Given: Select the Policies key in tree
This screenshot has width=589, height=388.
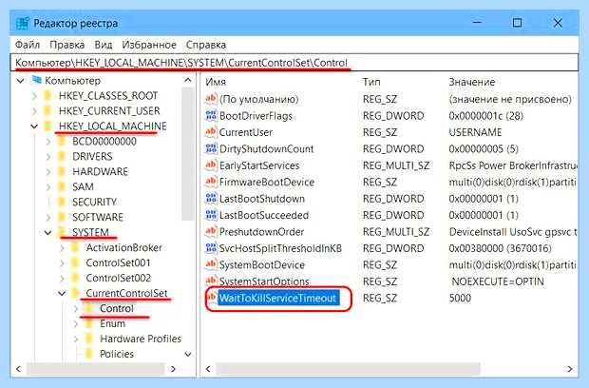Looking at the screenshot, I should (x=117, y=354).
